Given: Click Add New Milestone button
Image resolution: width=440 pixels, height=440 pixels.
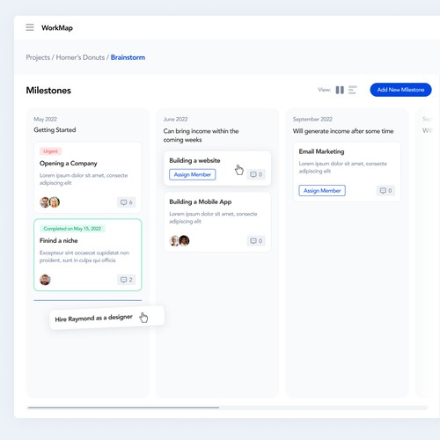Looking at the screenshot, I should tap(400, 90).
